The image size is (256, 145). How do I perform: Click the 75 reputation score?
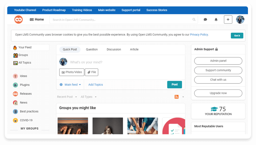tap(222, 109)
